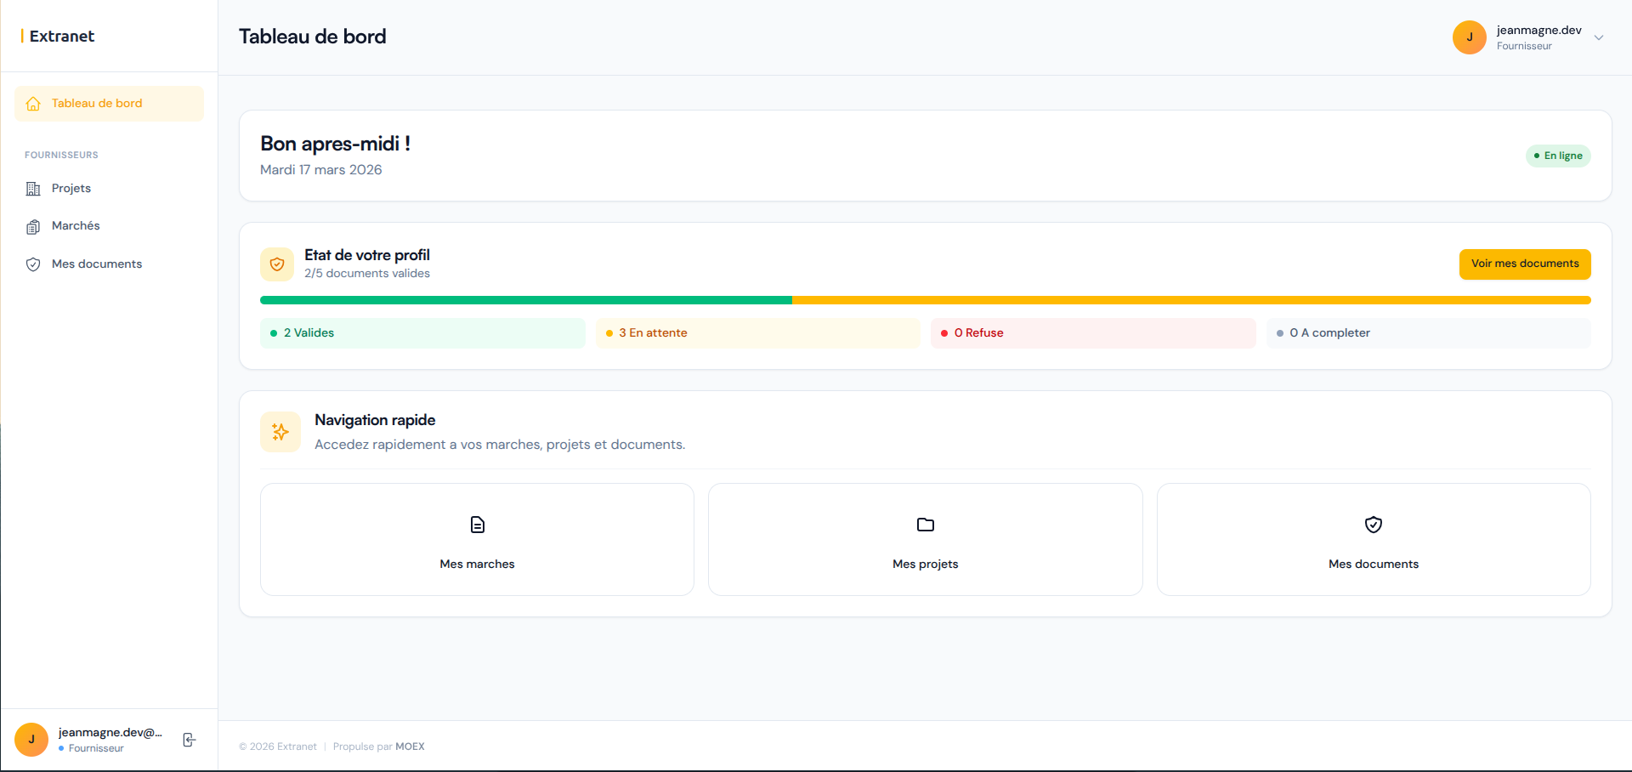The image size is (1632, 772).
Task: Open the jeanmagne.dev account avatar in header
Action: tap(1469, 37)
